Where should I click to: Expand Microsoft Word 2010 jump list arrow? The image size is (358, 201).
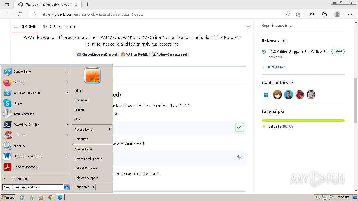coord(67,156)
